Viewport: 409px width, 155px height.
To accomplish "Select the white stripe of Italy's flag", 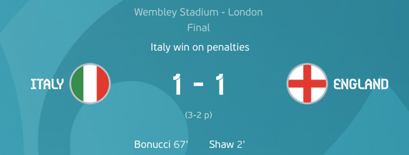I will point(90,84).
